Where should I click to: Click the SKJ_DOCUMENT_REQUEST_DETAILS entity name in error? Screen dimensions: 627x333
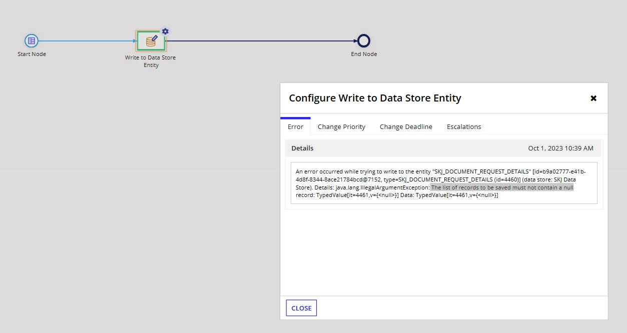480,171
